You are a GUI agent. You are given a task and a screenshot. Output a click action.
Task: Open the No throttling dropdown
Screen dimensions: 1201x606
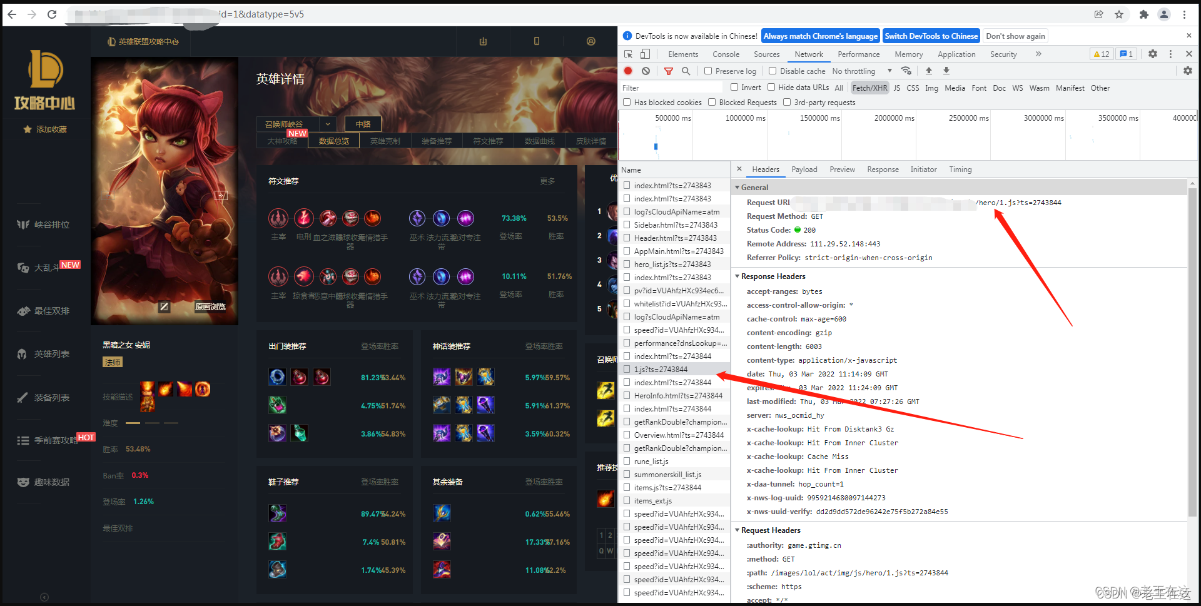(x=862, y=71)
